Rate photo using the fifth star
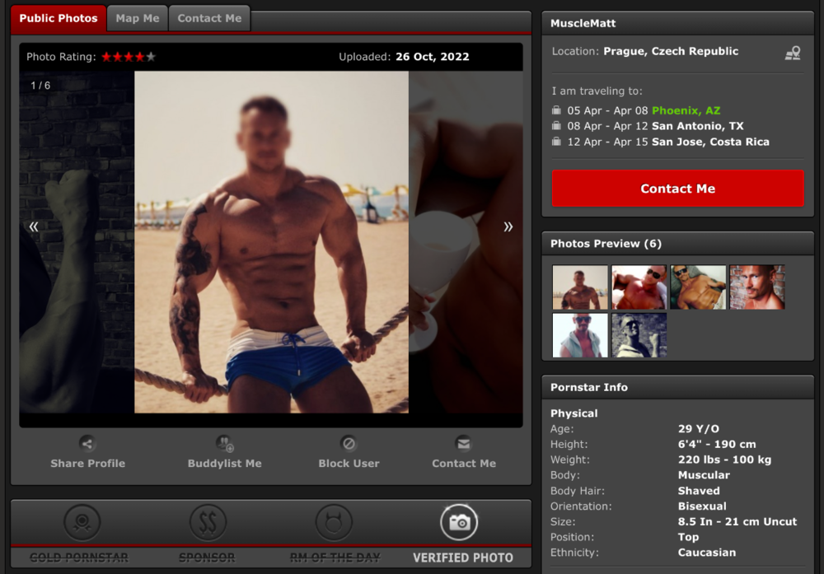This screenshot has height=574, width=824. pos(151,57)
